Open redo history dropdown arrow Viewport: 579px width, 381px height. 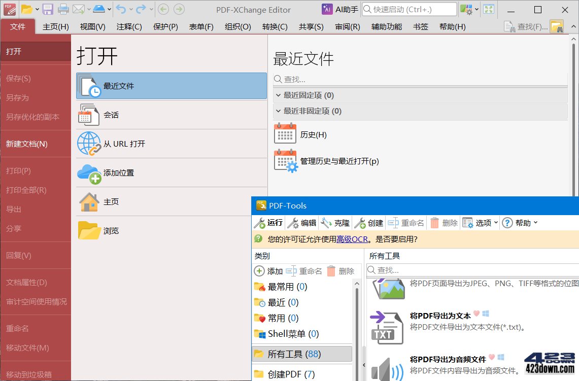[151, 10]
